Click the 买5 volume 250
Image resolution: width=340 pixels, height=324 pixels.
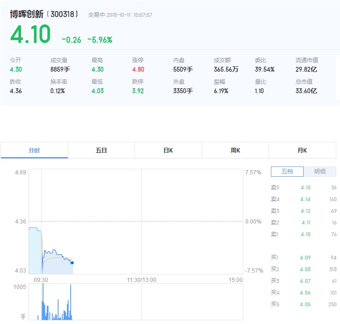[x=333, y=304]
